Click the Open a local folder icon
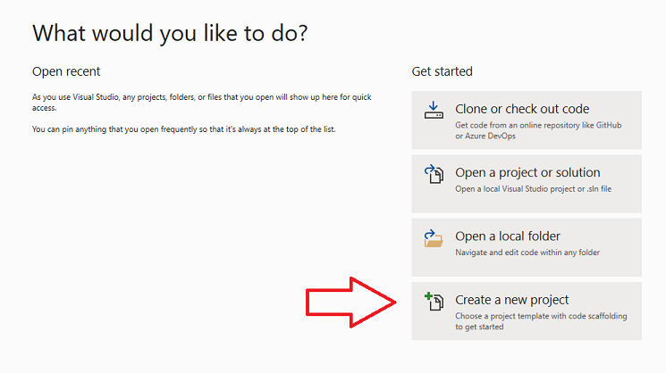The height and width of the screenshot is (373, 666). coord(434,238)
